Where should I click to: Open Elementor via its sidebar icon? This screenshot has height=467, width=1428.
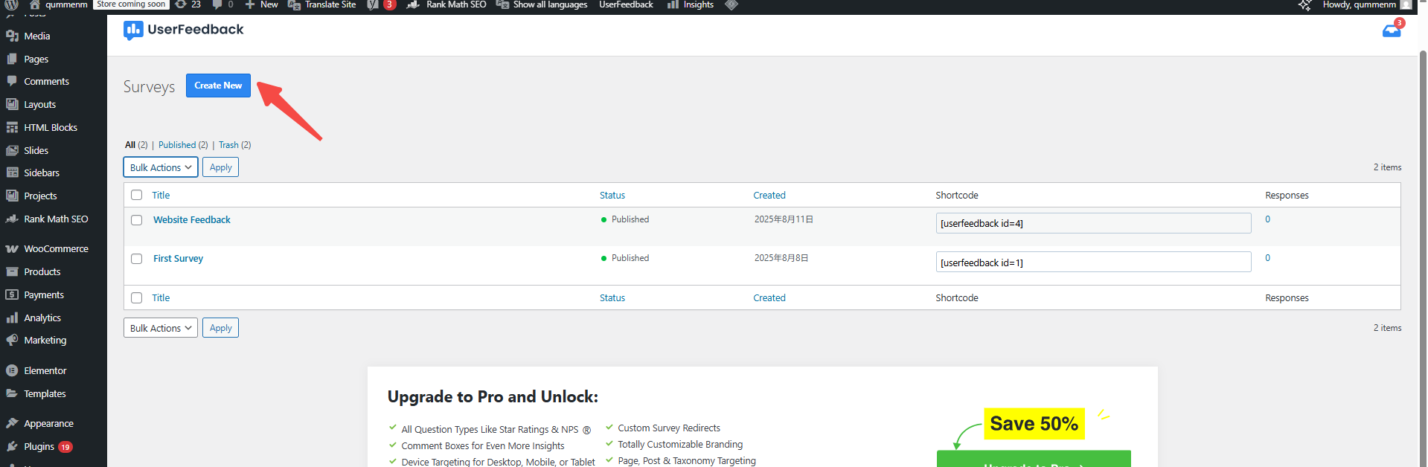[12, 370]
